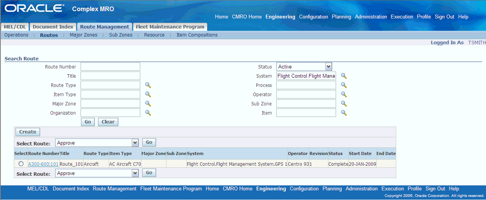Screen dimensions: 486x200
Task: Click footer MEL/CDL link
Action: pyautogui.click(x=38, y=189)
